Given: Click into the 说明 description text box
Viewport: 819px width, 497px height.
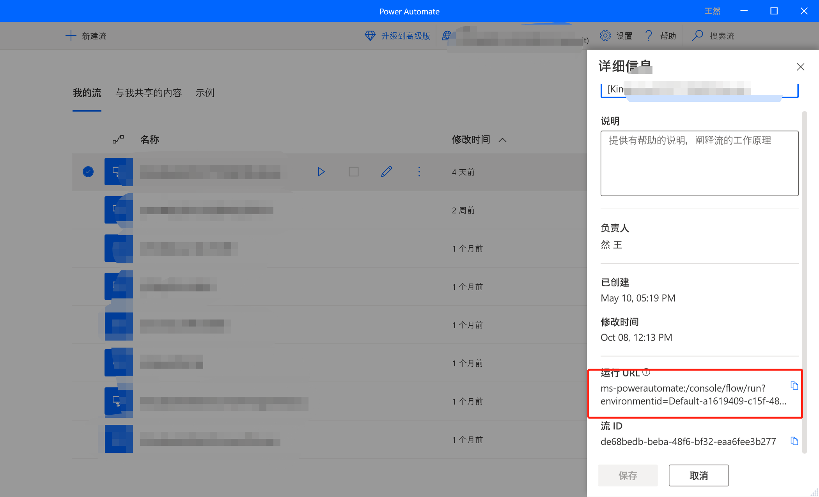Looking at the screenshot, I should pos(700,163).
